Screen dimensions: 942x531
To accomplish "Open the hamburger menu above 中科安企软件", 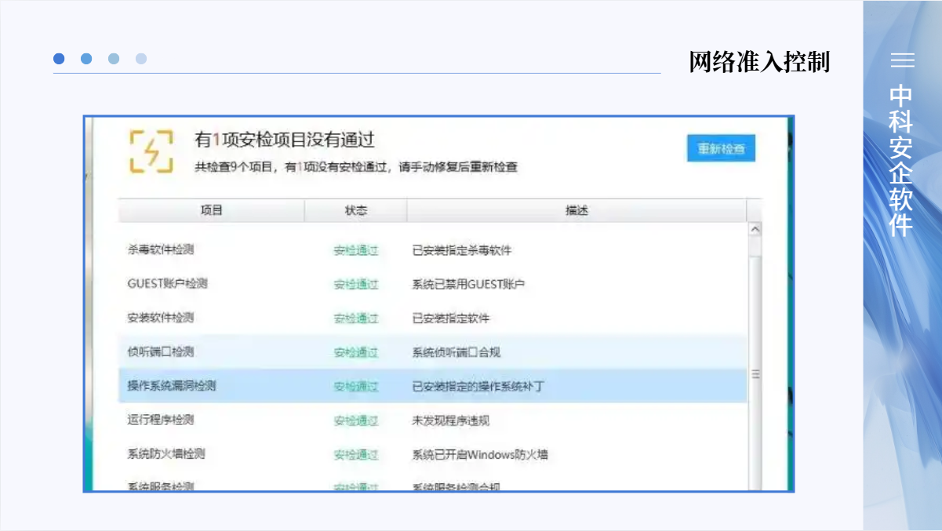I will (902, 60).
